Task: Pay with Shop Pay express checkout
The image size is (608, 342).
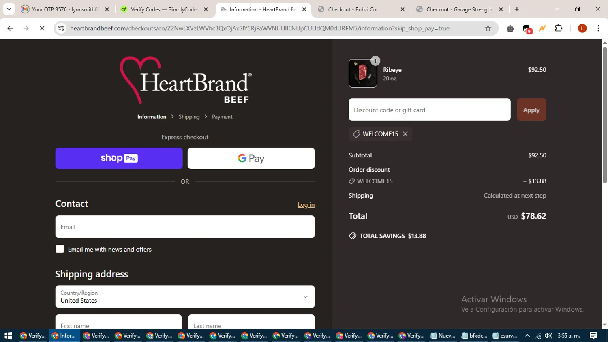Action: click(119, 158)
